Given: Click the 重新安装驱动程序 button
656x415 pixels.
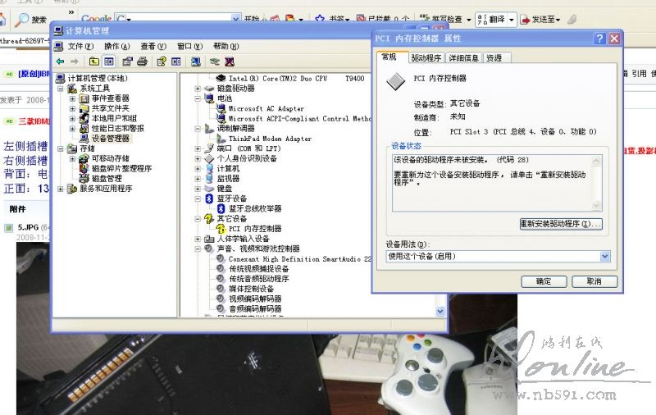Looking at the screenshot, I should [x=561, y=224].
